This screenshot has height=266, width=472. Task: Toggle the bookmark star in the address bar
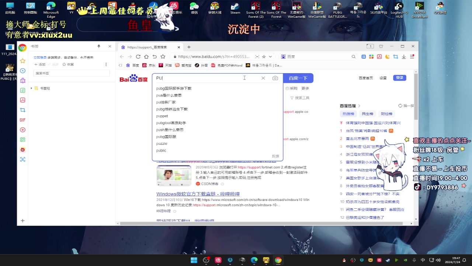264,57
